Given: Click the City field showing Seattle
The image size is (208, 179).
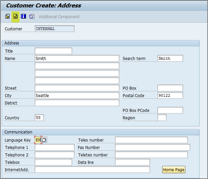Looking at the screenshot, I should point(77,95).
